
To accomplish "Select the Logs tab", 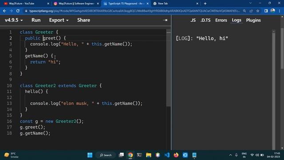I will [237, 20].
